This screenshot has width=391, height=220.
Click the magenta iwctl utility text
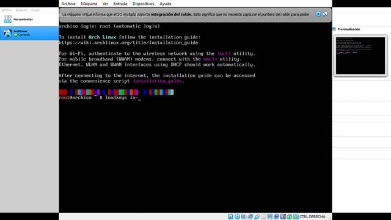point(224,54)
